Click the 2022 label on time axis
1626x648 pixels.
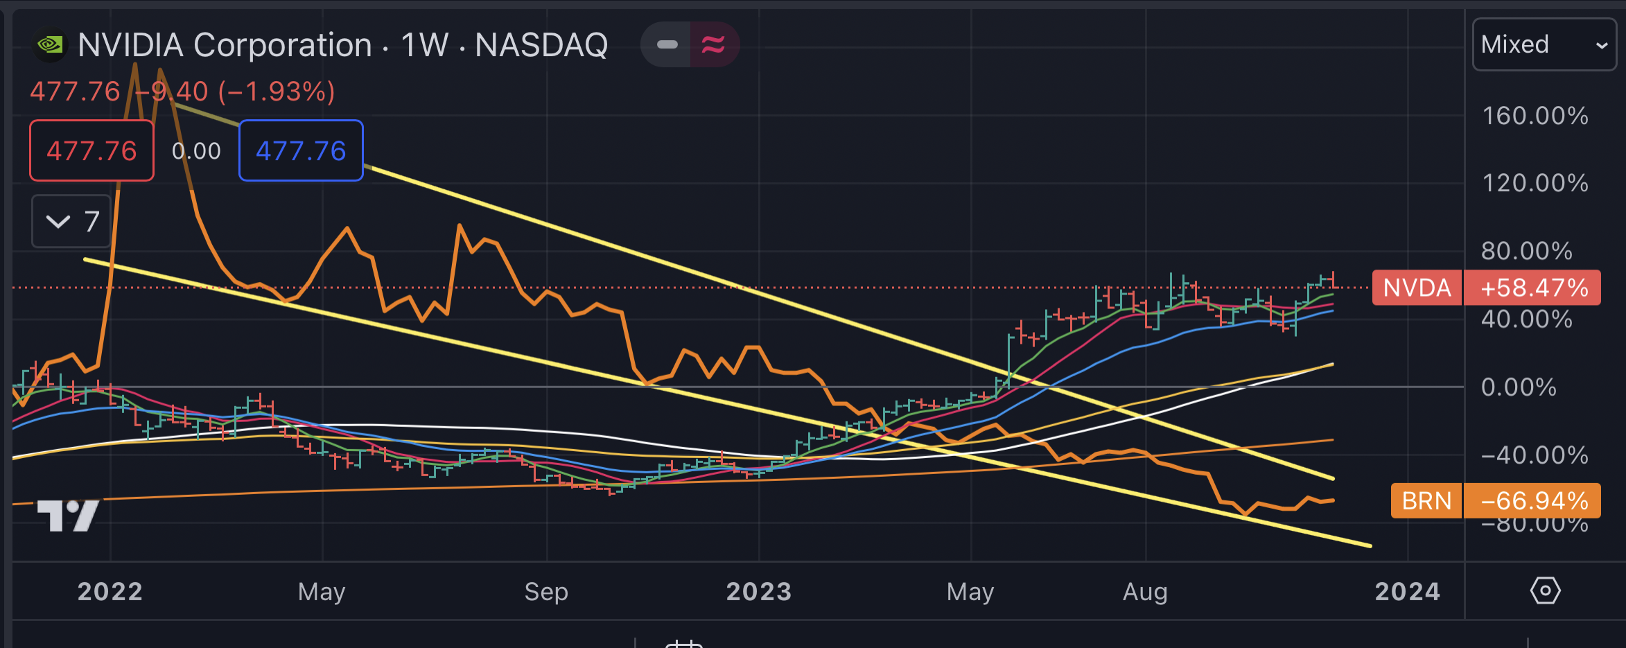tap(110, 592)
